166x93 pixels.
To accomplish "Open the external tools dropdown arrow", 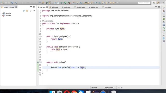I will pyautogui.click(x=71, y=3).
